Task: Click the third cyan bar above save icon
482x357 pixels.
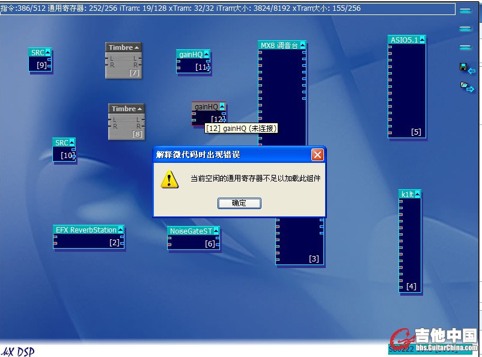Action: pos(465,47)
